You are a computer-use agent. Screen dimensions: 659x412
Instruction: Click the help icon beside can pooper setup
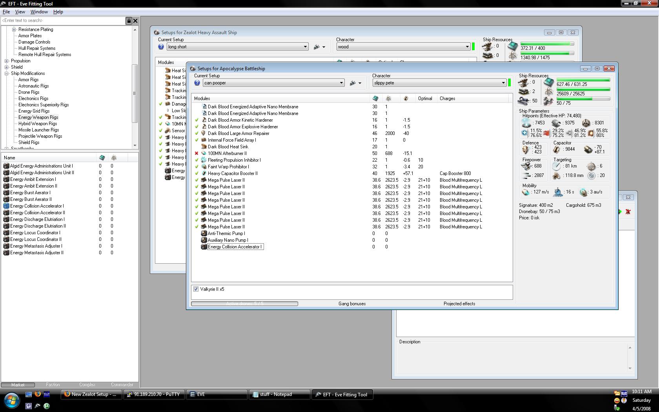[197, 83]
